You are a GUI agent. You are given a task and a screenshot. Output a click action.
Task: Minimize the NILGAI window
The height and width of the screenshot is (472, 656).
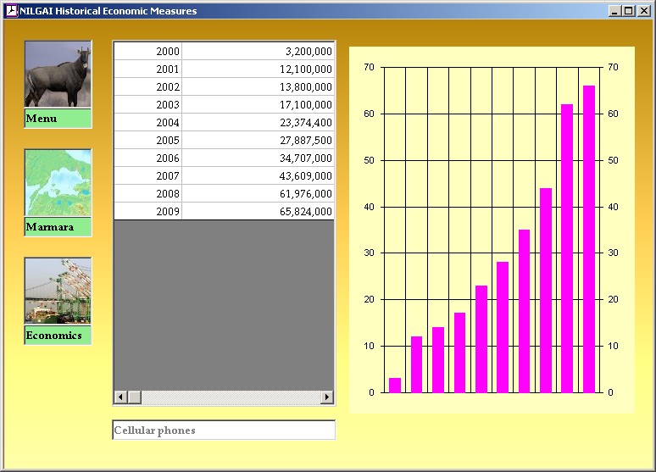(614, 11)
